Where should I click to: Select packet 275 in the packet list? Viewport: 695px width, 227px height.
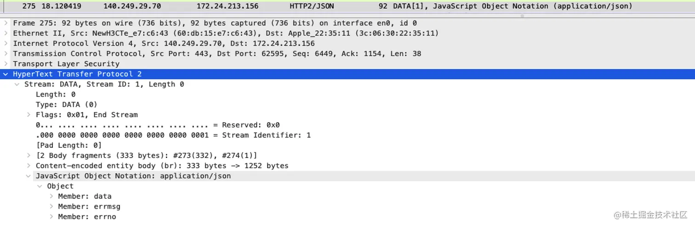347,6
